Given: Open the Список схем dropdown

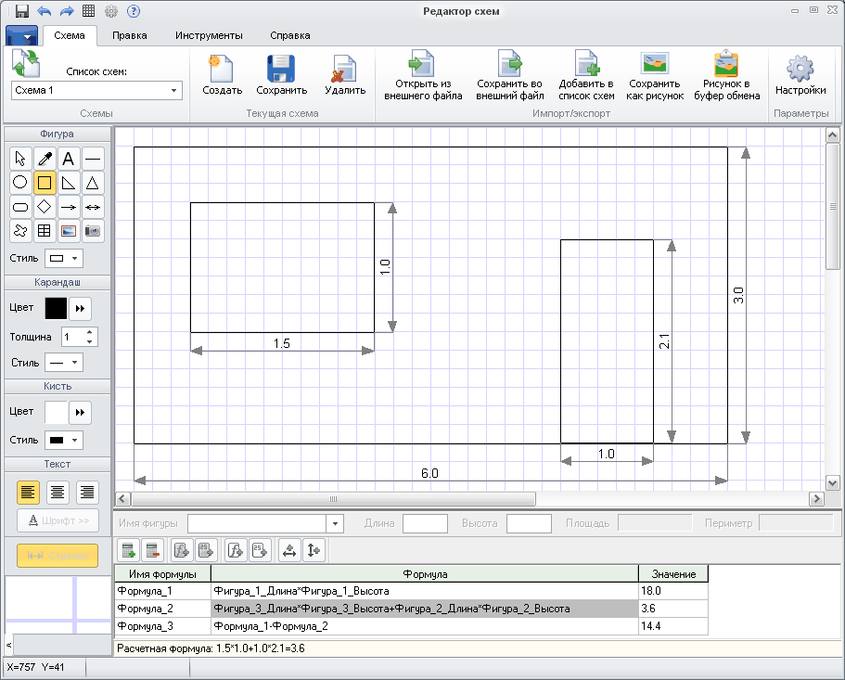Looking at the screenshot, I should (173, 91).
